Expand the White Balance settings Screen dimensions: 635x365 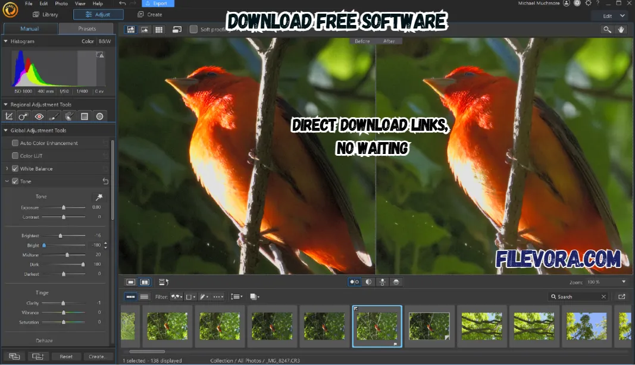[7, 168]
